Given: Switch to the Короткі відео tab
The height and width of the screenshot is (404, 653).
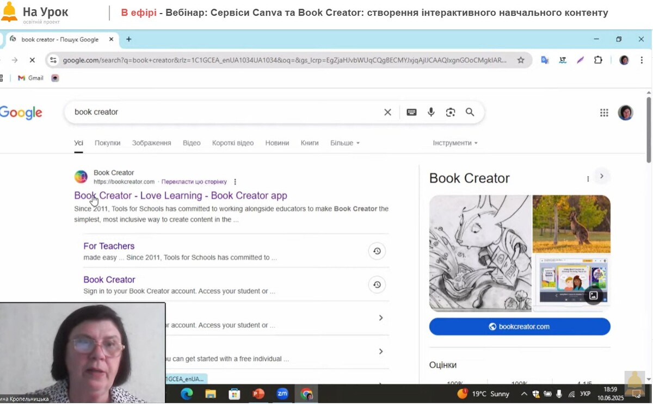Looking at the screenshot, I should pos(233,143).
